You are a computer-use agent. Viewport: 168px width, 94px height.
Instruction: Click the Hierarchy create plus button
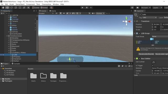[2, 13]
